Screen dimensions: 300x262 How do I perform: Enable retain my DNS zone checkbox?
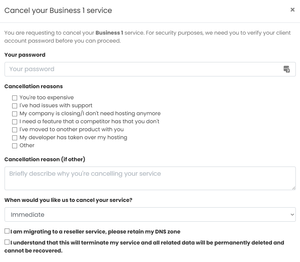click(7, 231)
